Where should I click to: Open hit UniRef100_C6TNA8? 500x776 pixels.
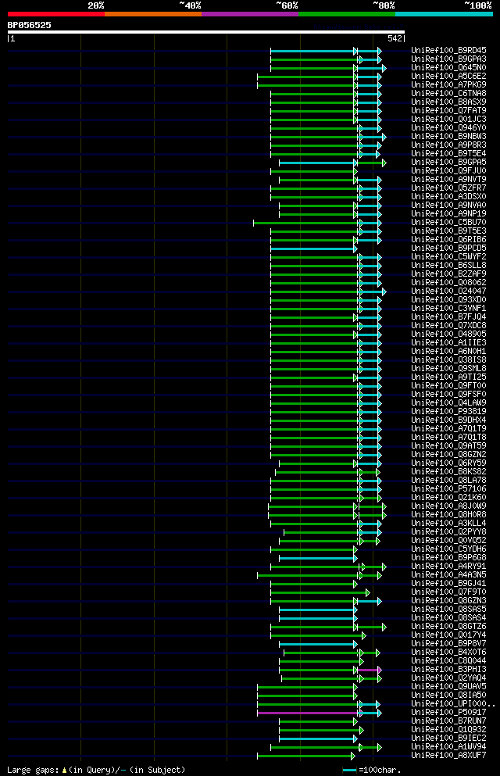[448, 94]
